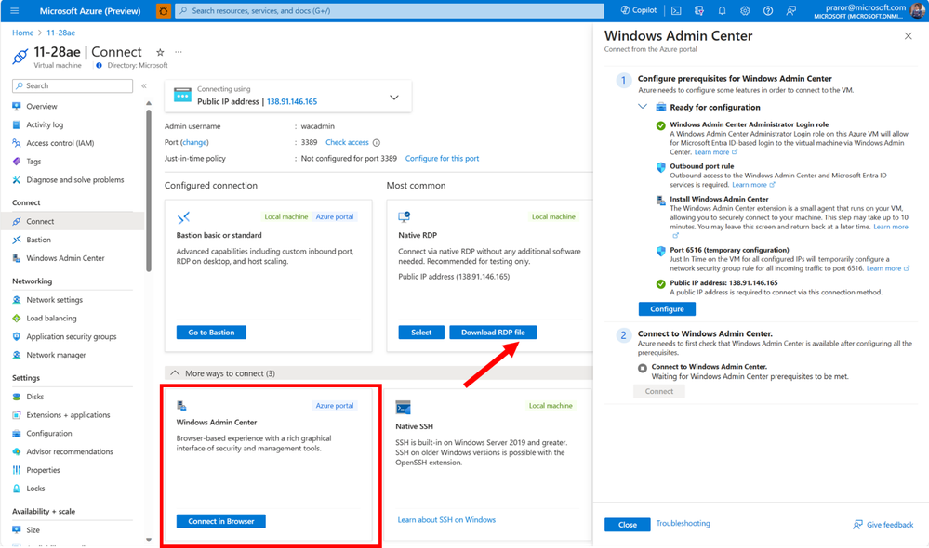Open the directories and subscriptions filter icon

(x=699, y=10)
